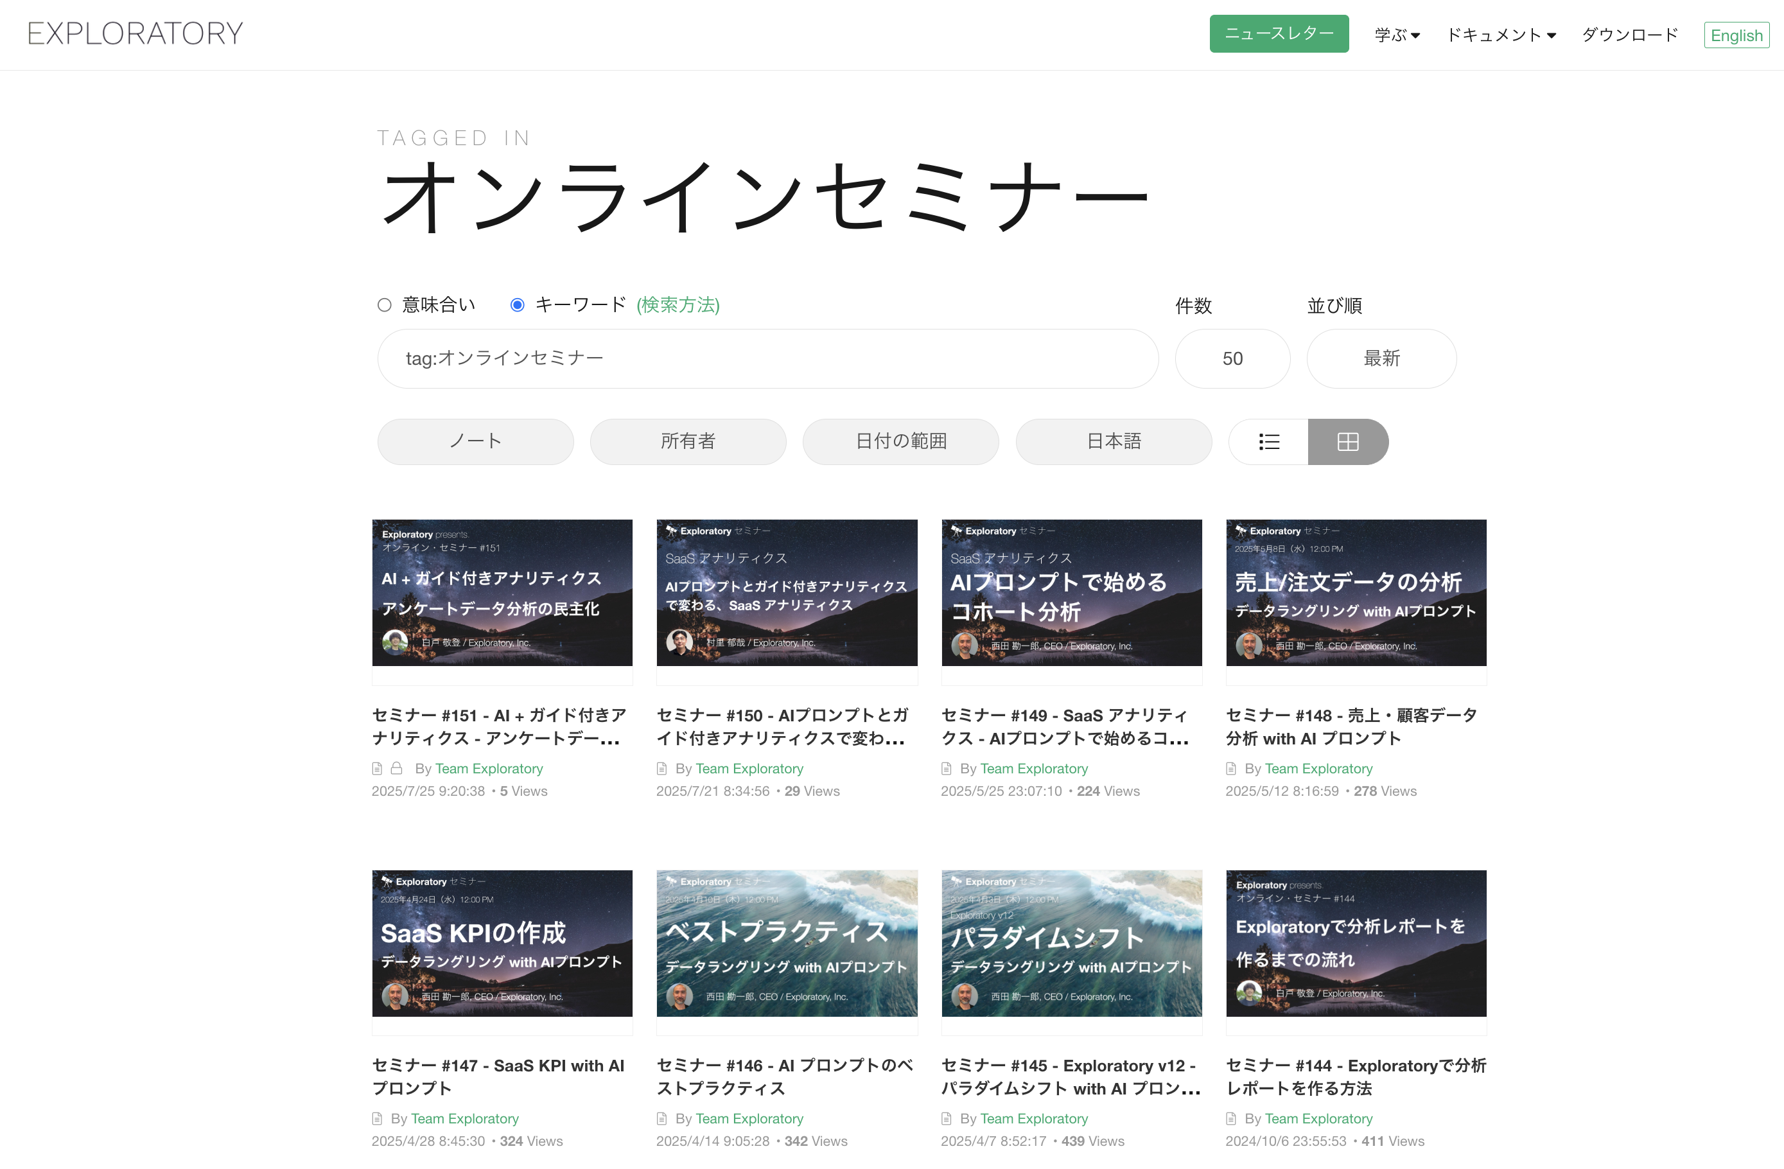
Task: Click note document icon under セミナー #149
Action: [947, 769]
